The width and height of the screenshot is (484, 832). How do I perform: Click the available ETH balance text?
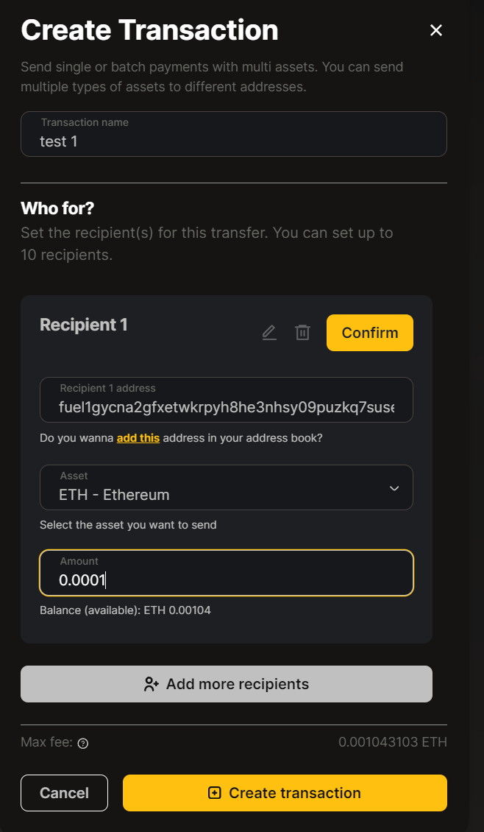click(125, 610)
